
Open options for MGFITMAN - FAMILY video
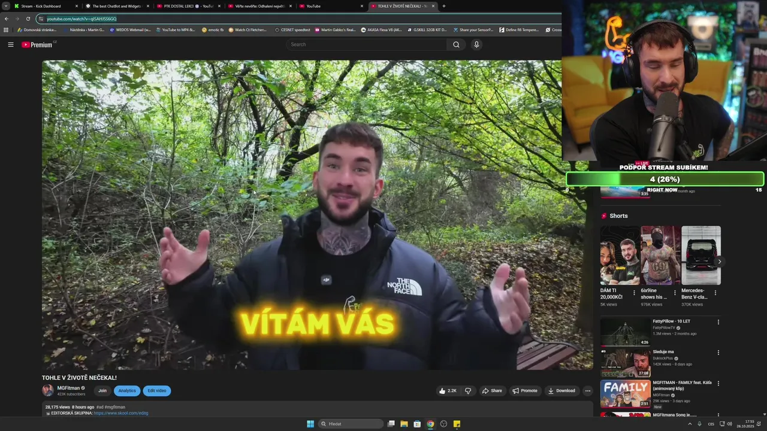pyautogui.click(x=718, y=383)
